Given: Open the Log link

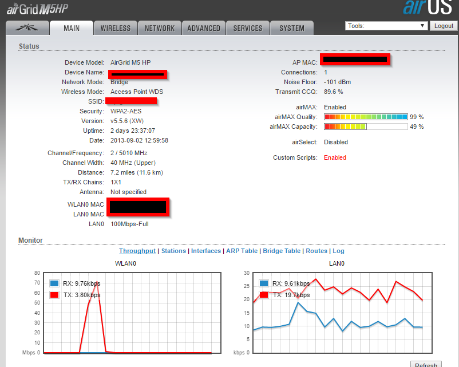Looking at the screenshot, I should pos(338,251).
